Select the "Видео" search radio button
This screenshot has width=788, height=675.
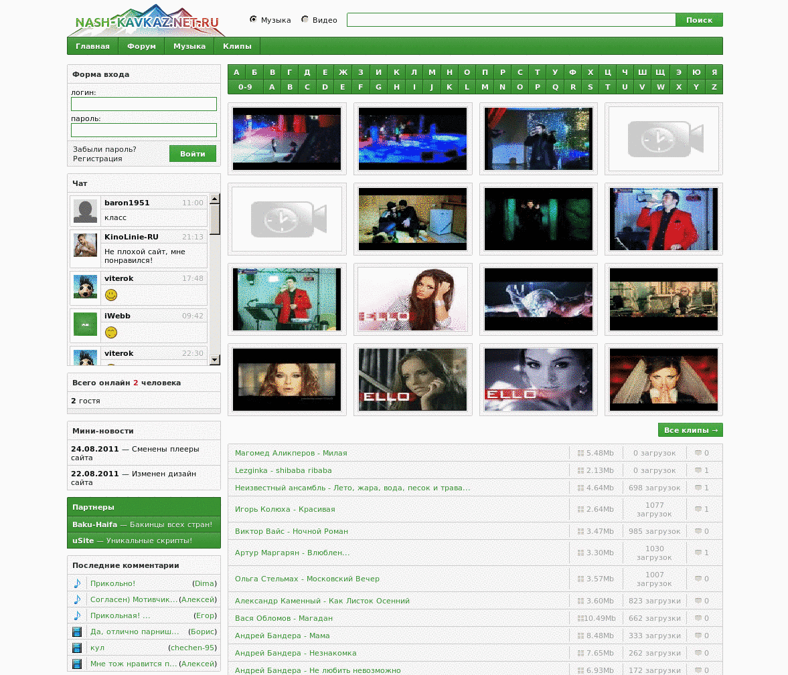point(305,19)
